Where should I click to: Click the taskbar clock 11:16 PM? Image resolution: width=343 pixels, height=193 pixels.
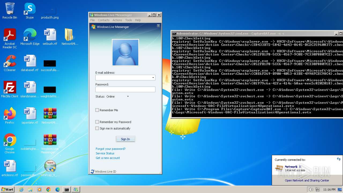point(329,190)
